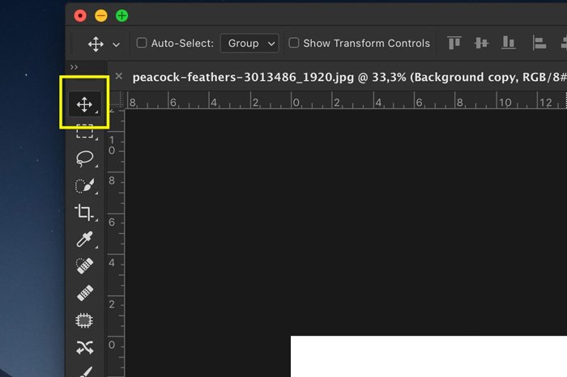Open the Group auto-select dropdown
The image size is (567, 377).
[249, 43]
